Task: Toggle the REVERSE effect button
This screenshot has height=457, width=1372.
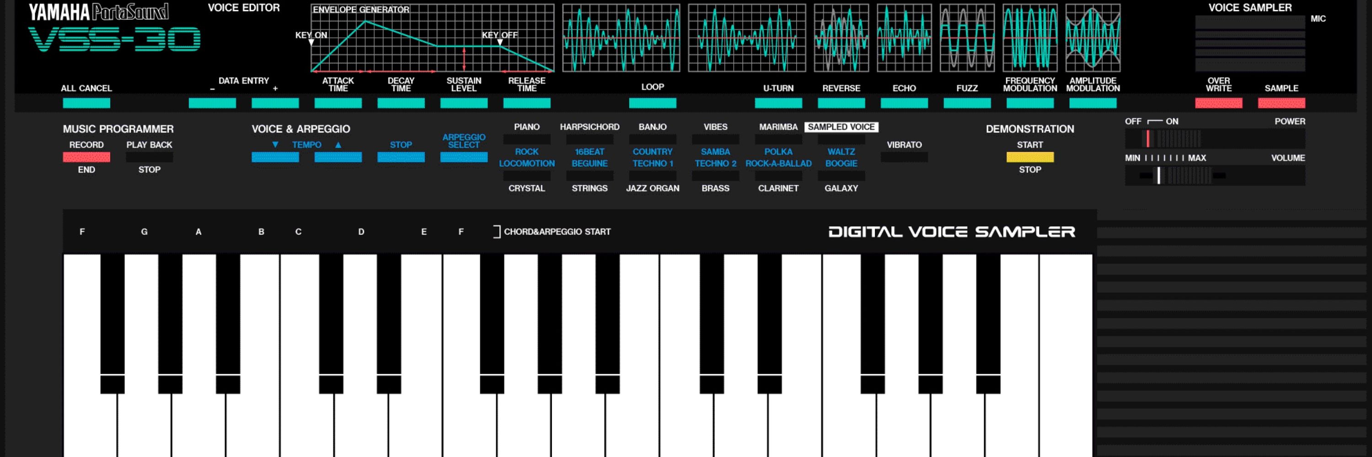Action: point(841,103)
